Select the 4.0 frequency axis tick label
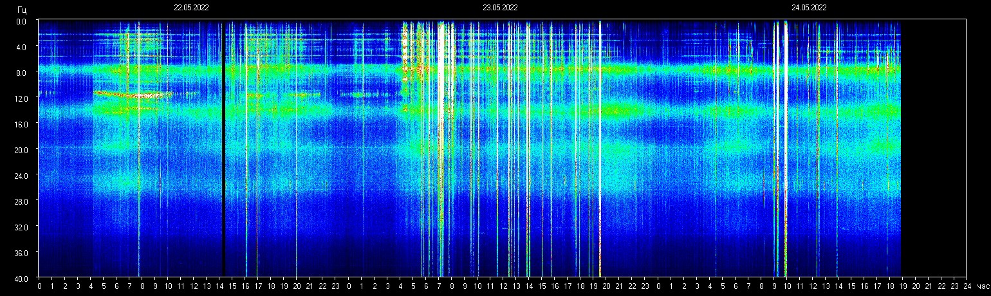The width and height of the screenshot is (991, 296). 22,47
